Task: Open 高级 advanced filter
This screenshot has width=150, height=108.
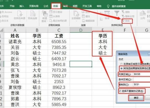Action: [x=126, y=21]
